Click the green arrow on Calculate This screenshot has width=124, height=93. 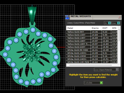click(x=101, y=83)
